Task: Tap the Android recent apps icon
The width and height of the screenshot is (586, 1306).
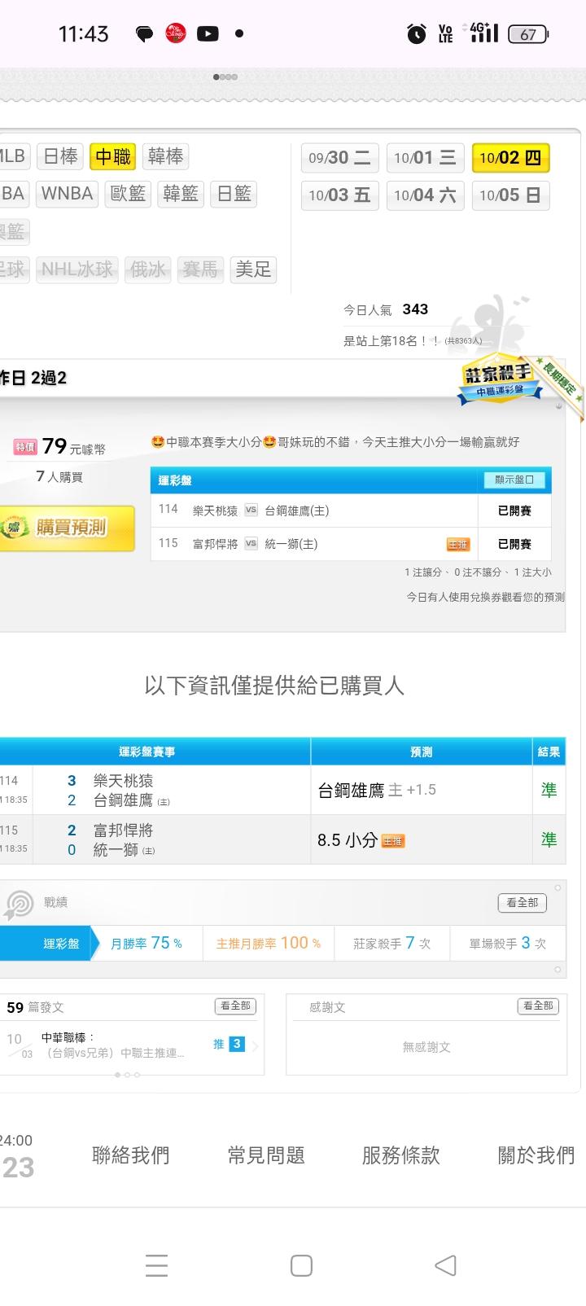Action: tap(156, 1265)
